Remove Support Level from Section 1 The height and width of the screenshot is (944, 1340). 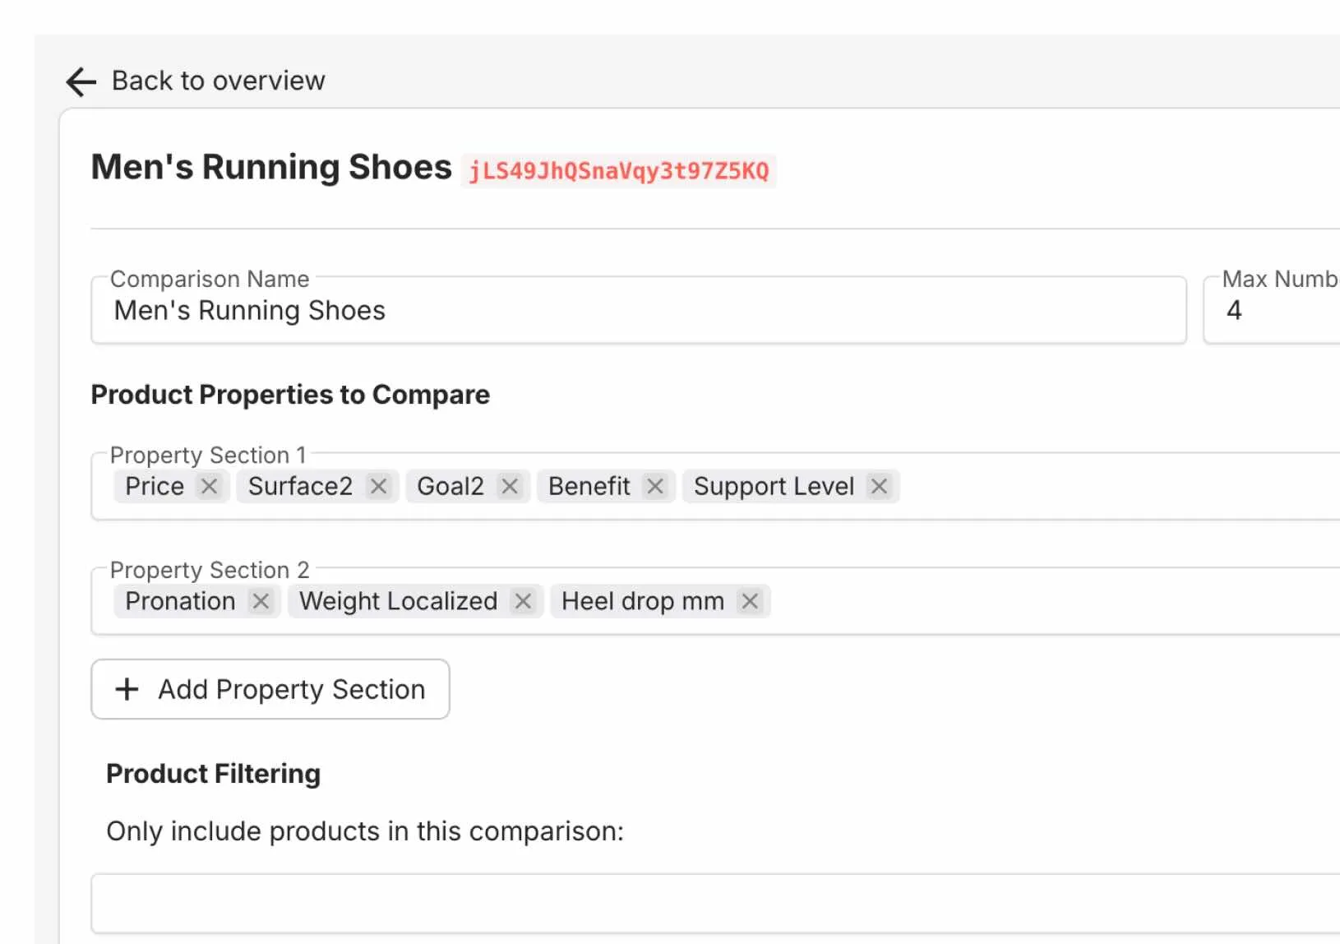879,487
